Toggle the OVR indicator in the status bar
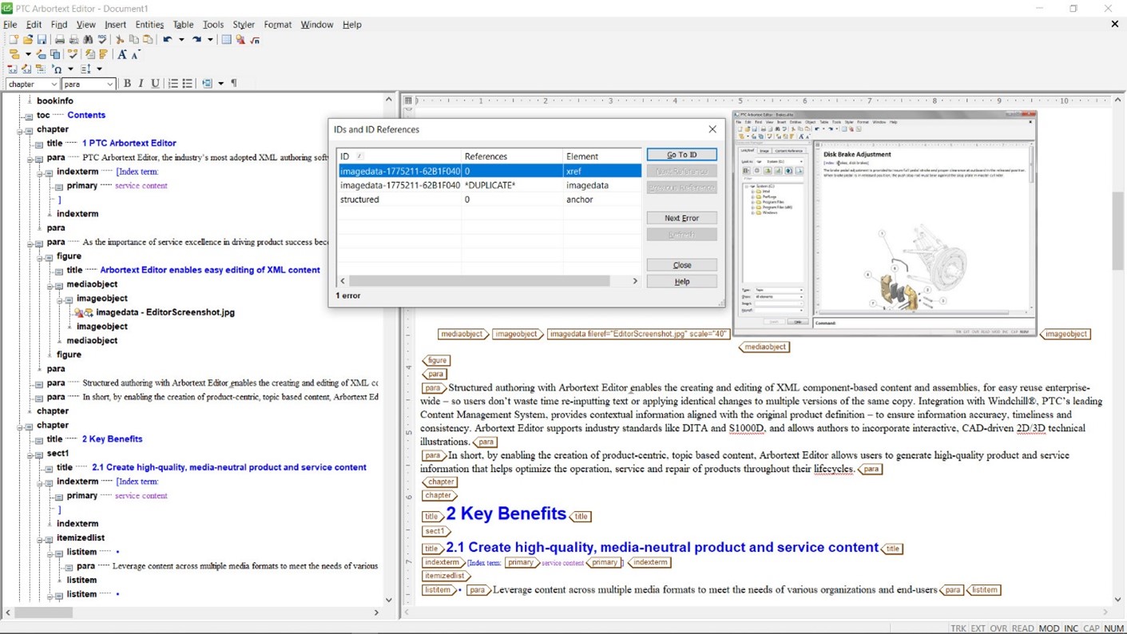Screen dimensions: 1127x634 click(998, 628)
